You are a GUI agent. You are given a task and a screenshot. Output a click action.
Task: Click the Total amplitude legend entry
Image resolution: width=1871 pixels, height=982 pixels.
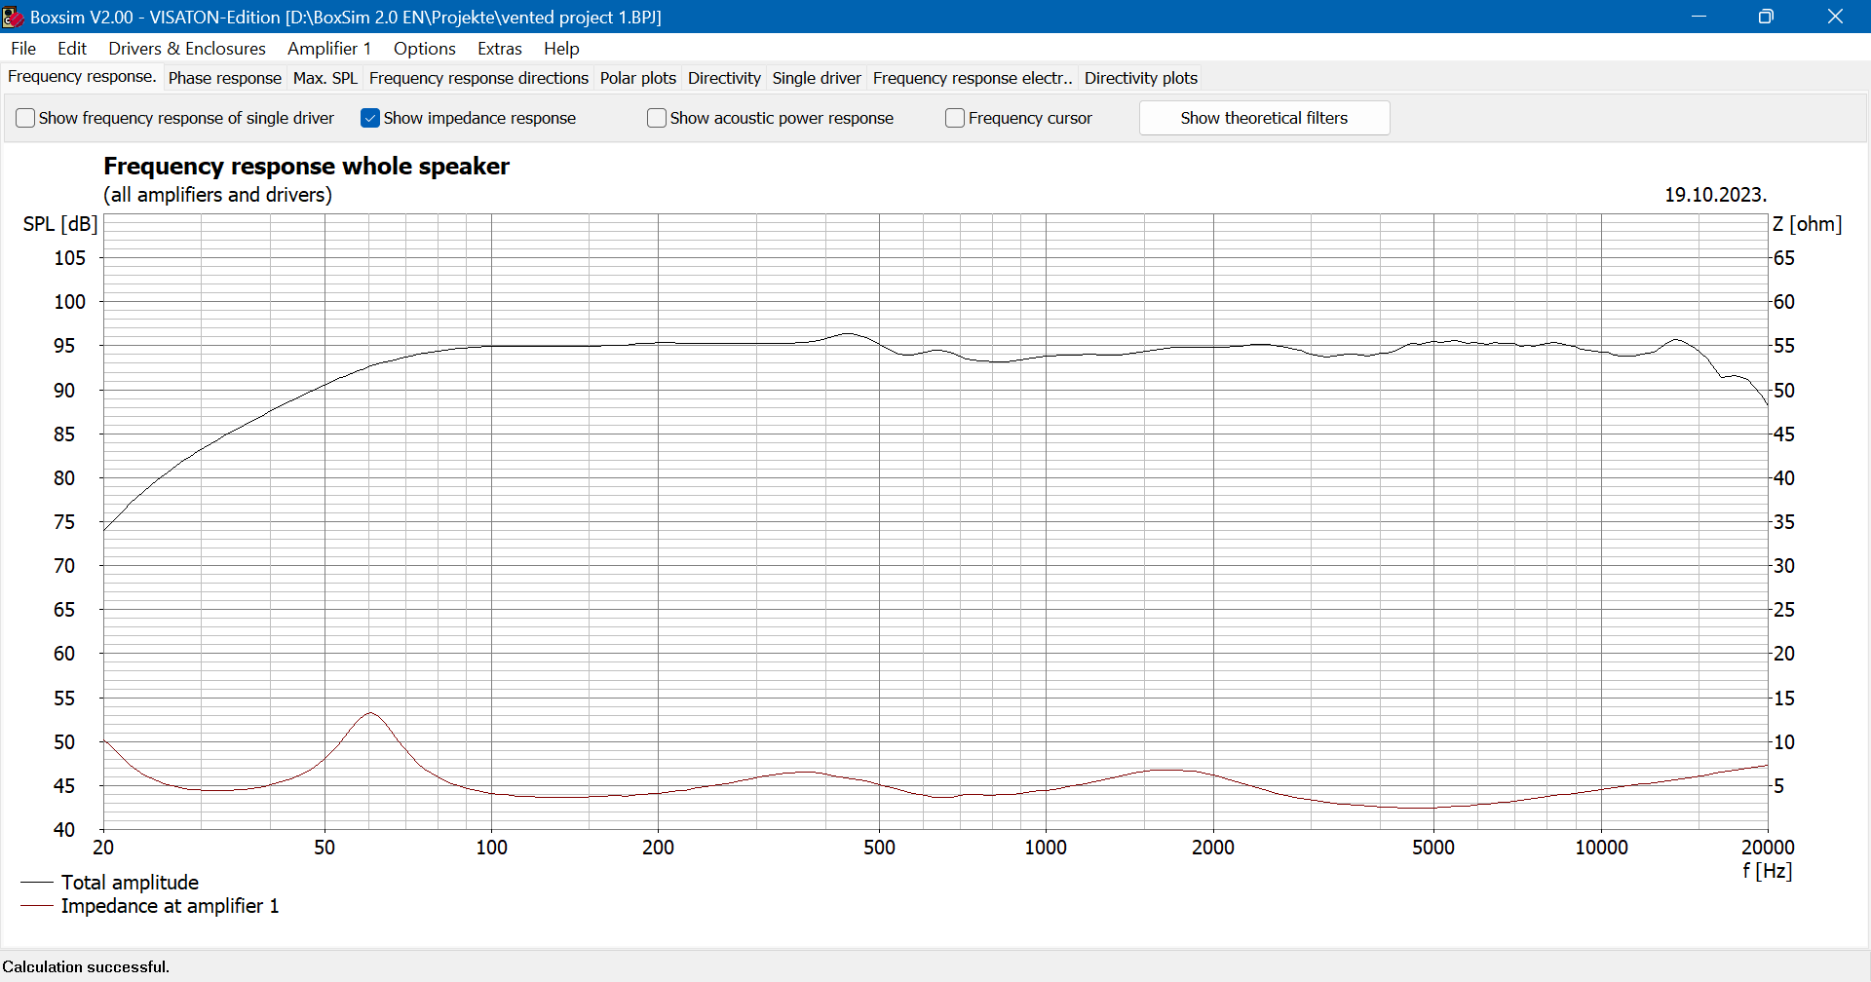pos(130,883)
